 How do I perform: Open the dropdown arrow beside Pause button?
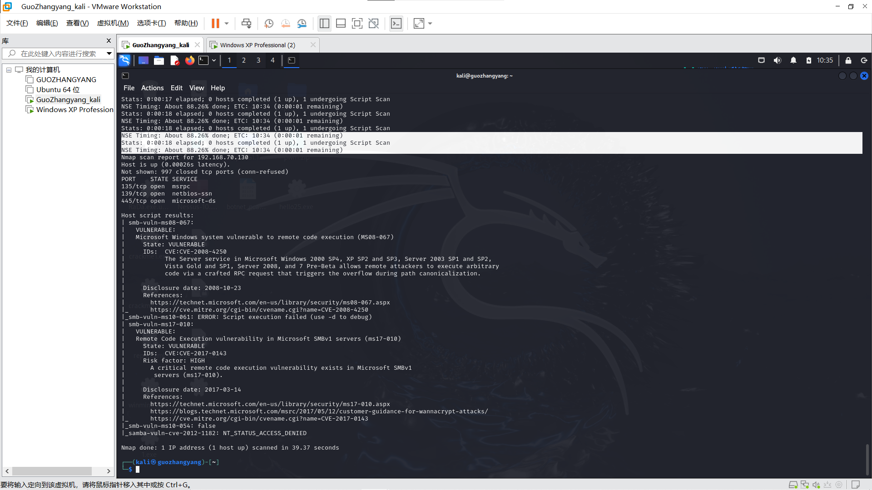[x=227, y=24]
